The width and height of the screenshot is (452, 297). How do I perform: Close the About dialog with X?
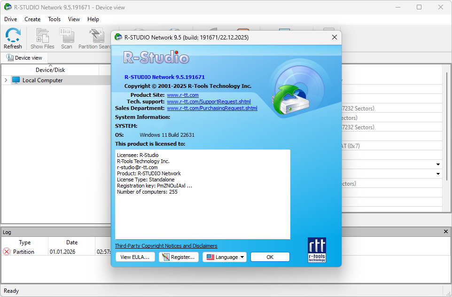click(x=335, y=37)
